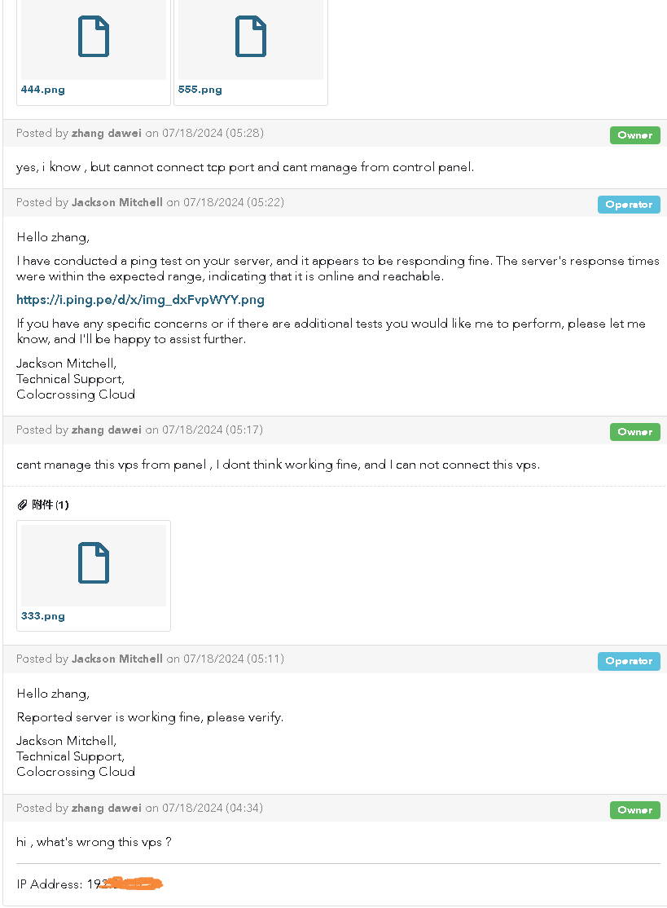
Task: Click the Operator badge on the 05:11 post
Action: (629, 661)
